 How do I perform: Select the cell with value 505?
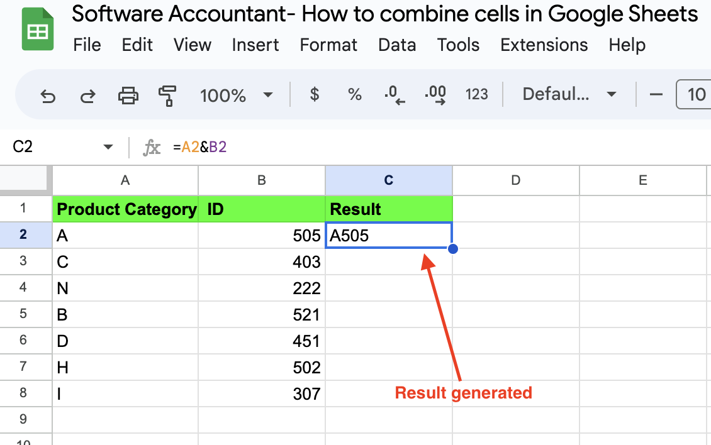click(262, 235)
